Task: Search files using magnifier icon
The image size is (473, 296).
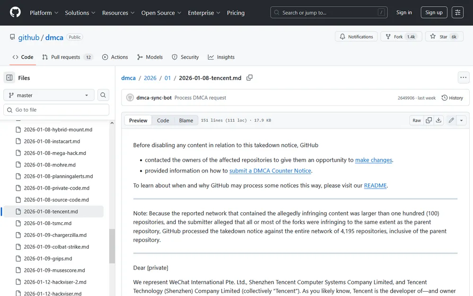Action: click(103, 95)
